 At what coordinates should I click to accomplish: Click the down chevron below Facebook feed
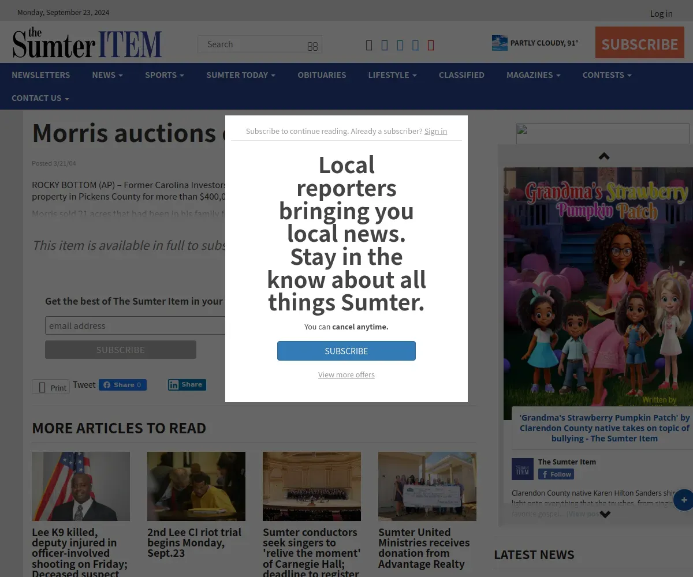pyautogui.click(x=605, y=514)
